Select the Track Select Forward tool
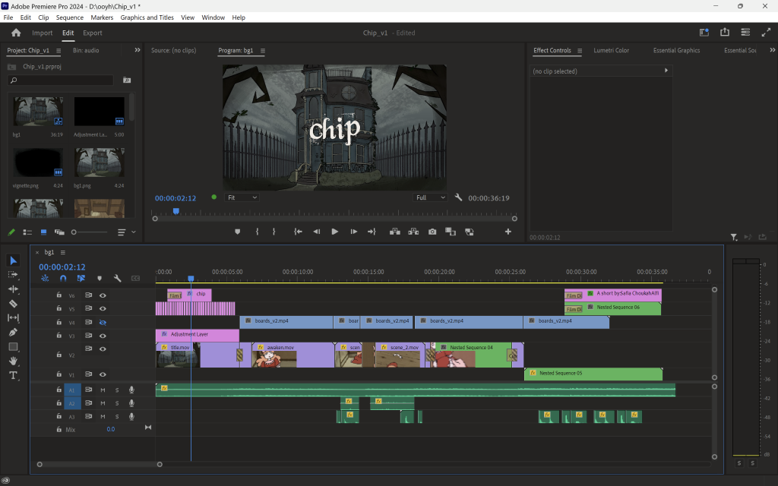The width and height of the screenshot is (778, 486). point(14,275)
